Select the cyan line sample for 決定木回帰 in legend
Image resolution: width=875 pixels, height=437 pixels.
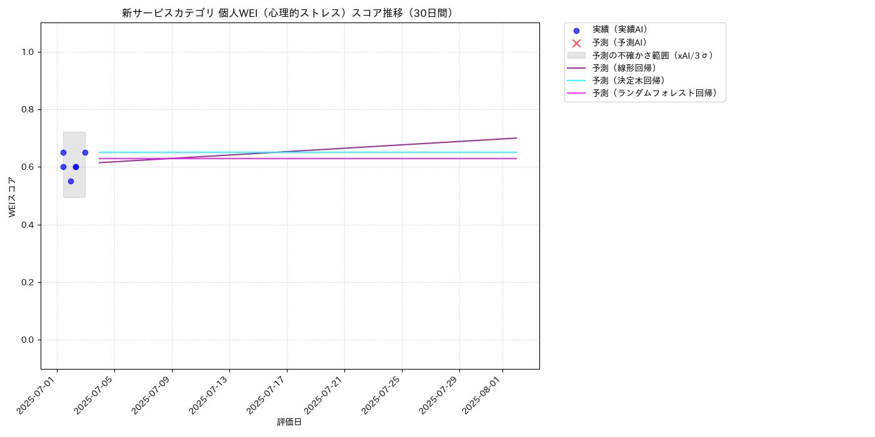[576, 81]
